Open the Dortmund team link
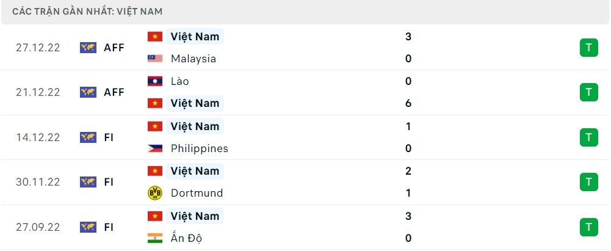611x251 pixels. (197, 193)
